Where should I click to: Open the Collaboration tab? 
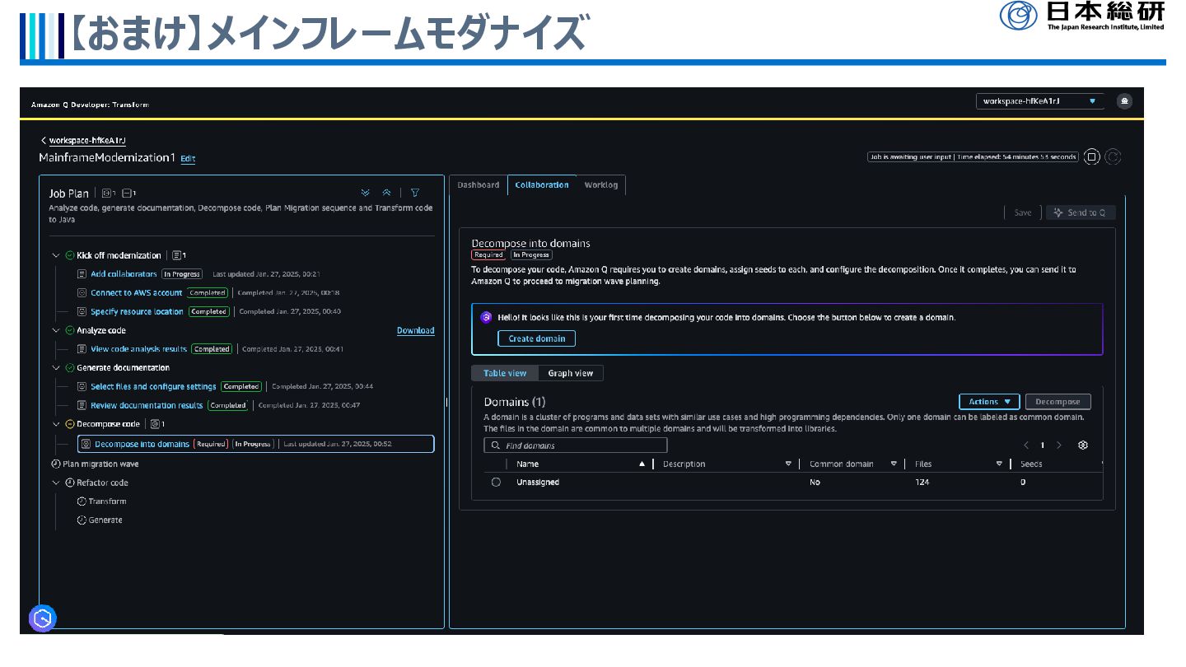point(542,184)
